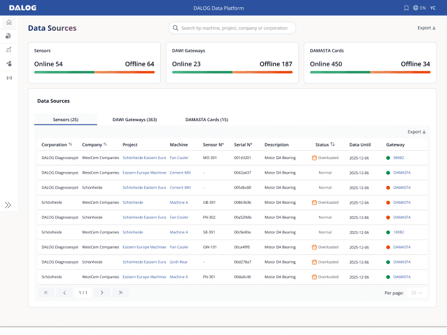Click the search magnifier icon
This screenshot has height=335, width=447.
click(x=175, y=28)
